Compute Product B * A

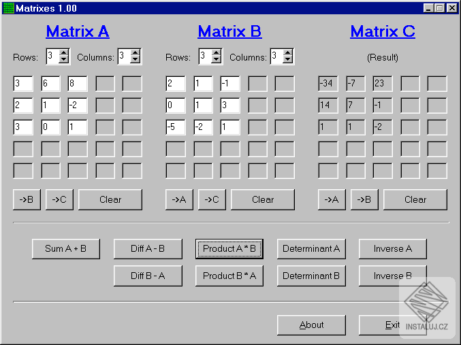(229, 276)
